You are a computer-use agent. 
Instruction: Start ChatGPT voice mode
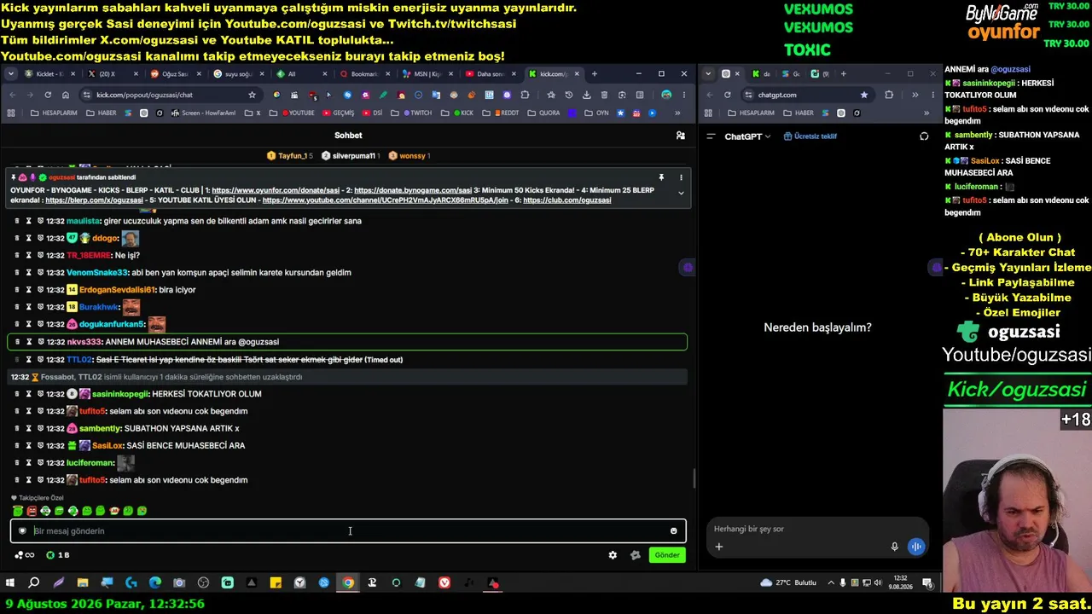916,547
